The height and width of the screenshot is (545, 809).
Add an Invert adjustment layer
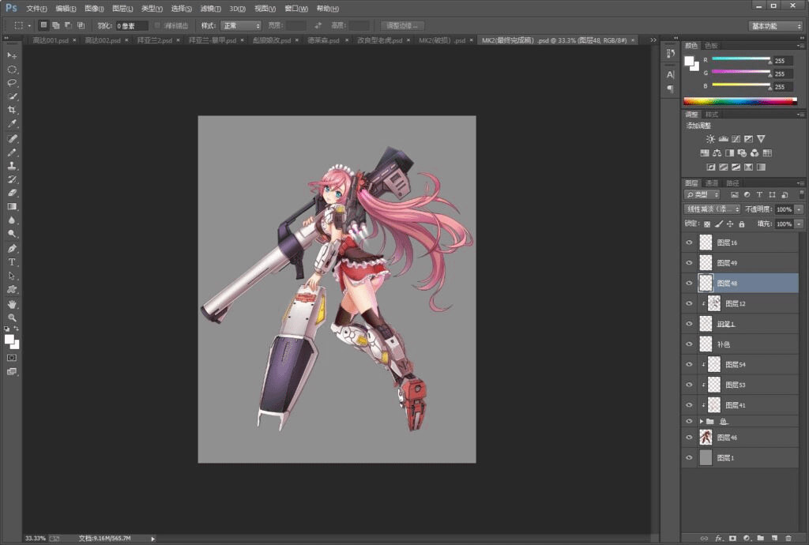coord(711,167)
